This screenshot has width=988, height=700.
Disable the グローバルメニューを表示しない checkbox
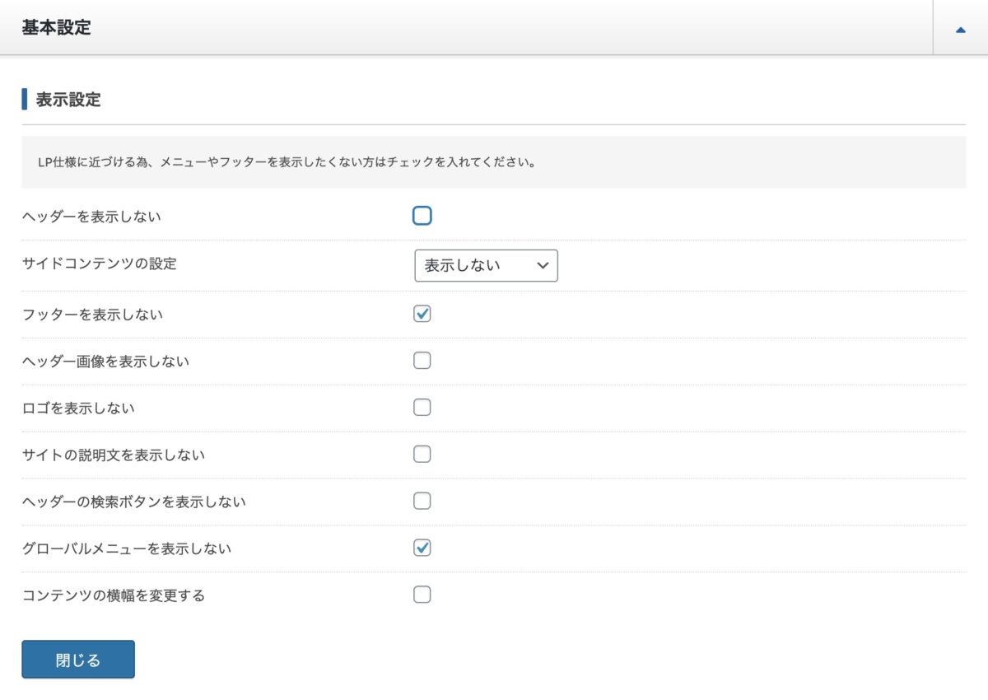pyautogui.click(x=422, y=548)
